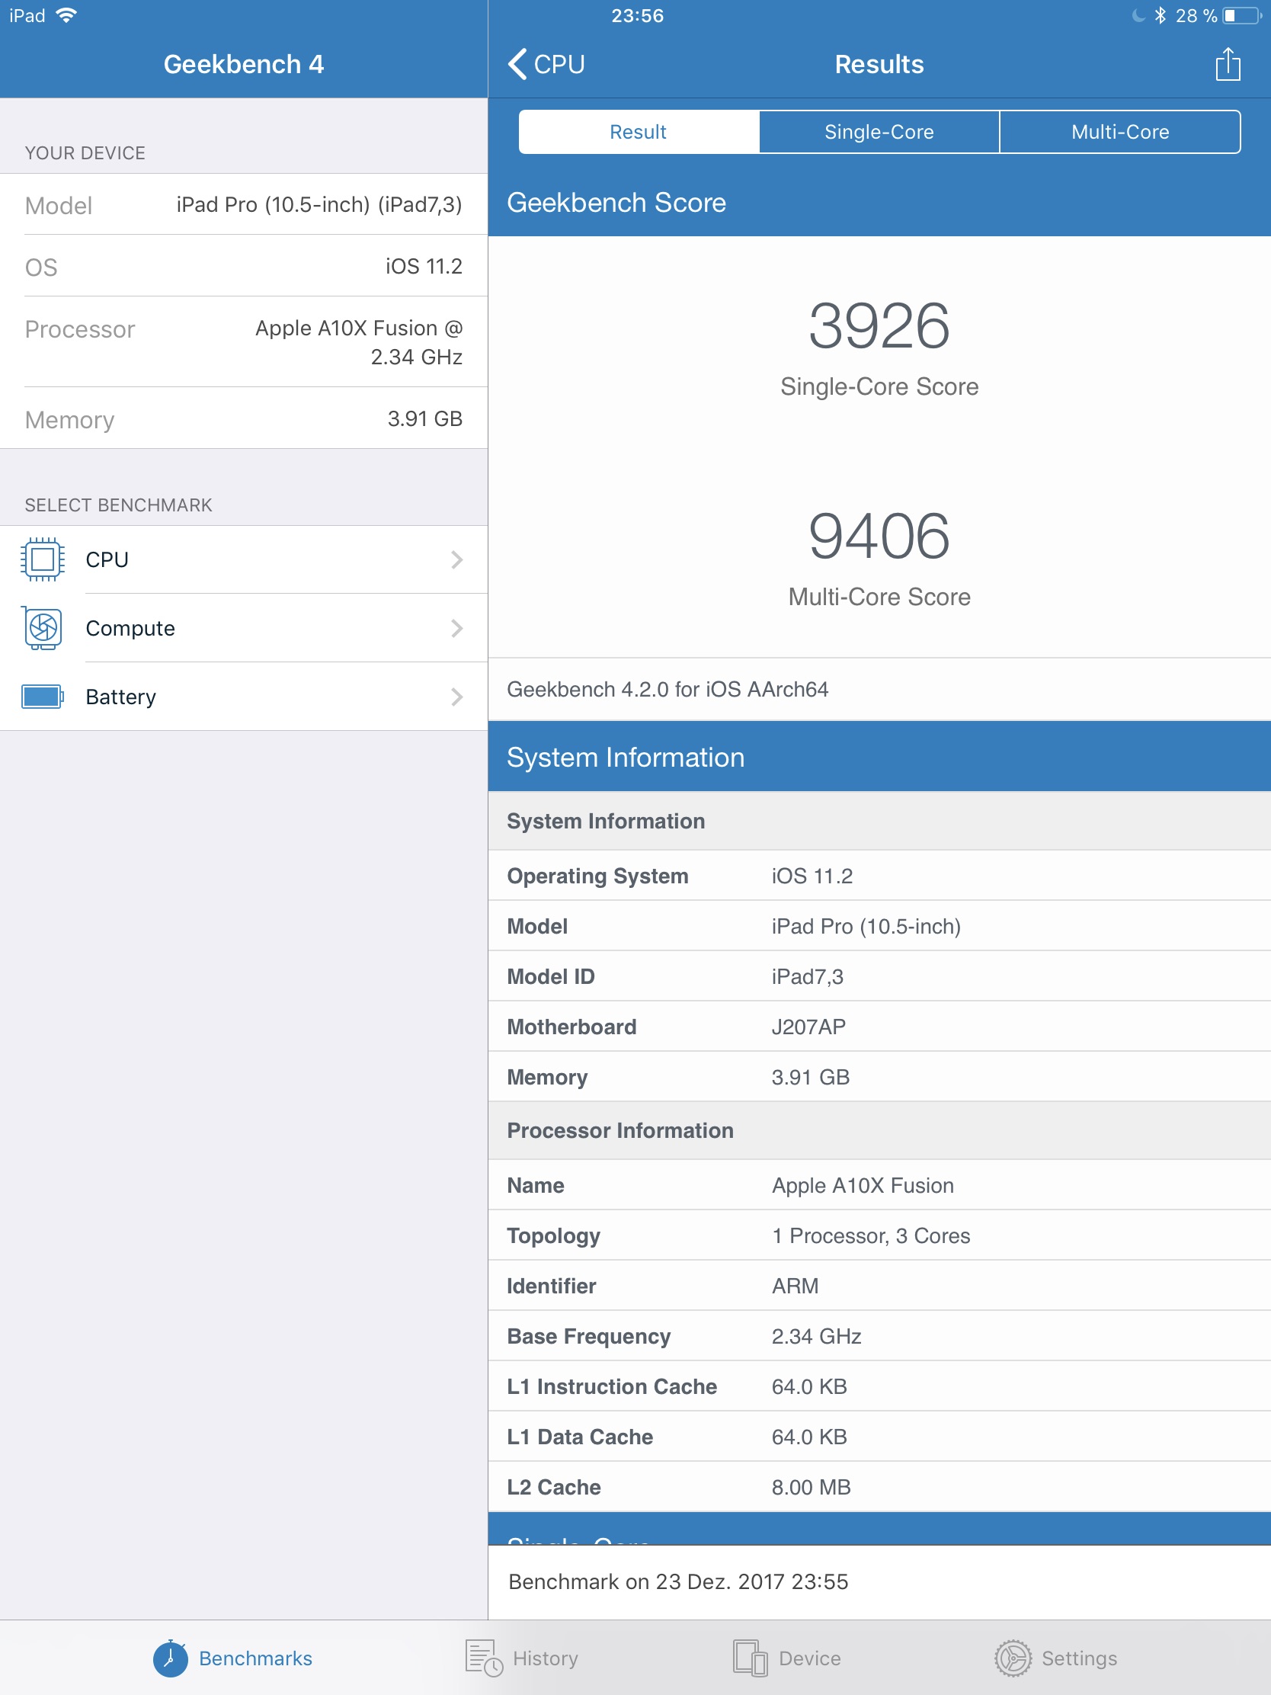Tap the Geekbench 4 sidebar title

coord(244,64)
